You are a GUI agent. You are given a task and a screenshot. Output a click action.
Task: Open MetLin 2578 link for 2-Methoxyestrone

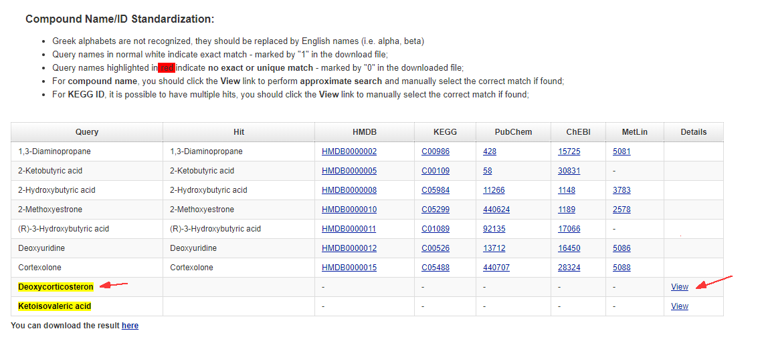[x=621, y=210]
